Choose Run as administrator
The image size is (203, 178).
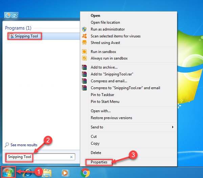click(108, 29)
